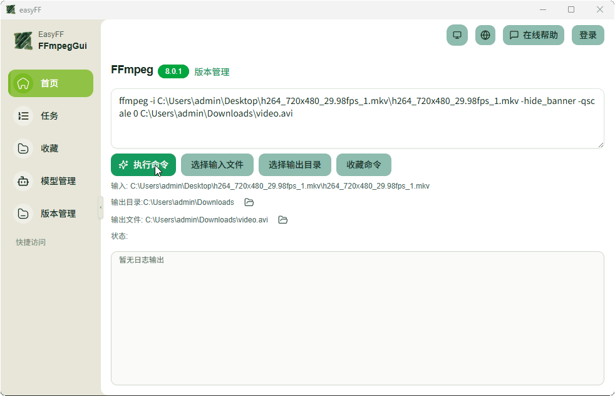Click the easyFF title bar icon

point(11,9)
